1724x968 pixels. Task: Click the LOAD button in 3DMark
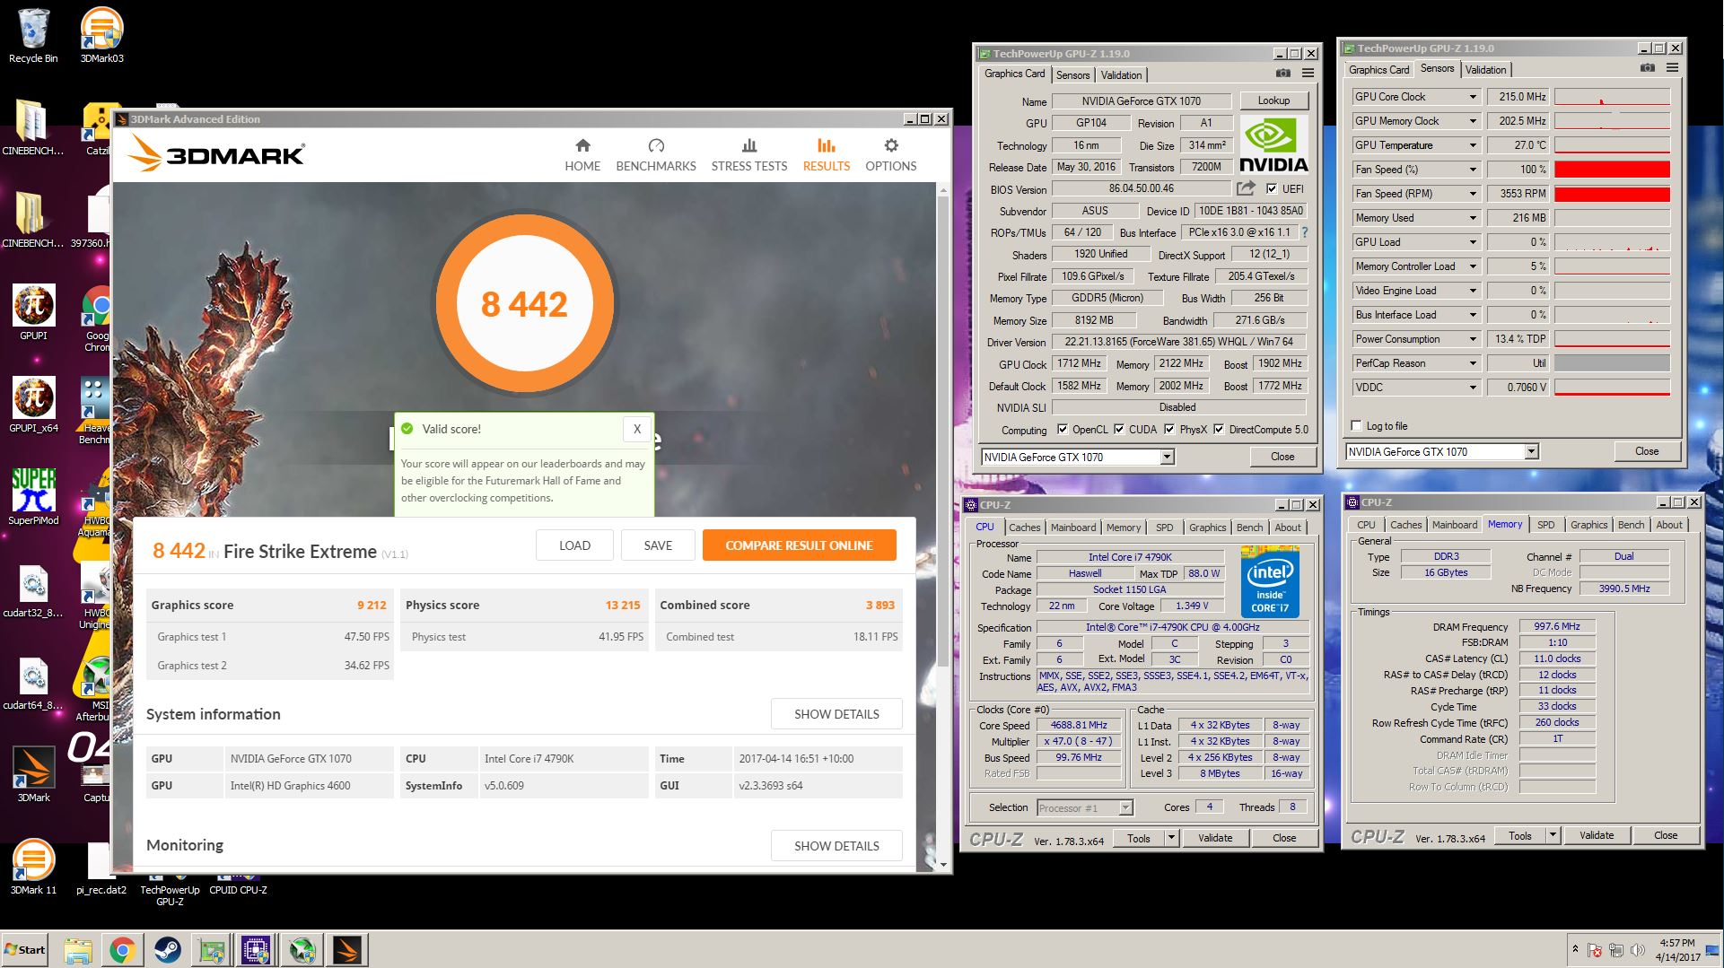[x=574, y=545]
